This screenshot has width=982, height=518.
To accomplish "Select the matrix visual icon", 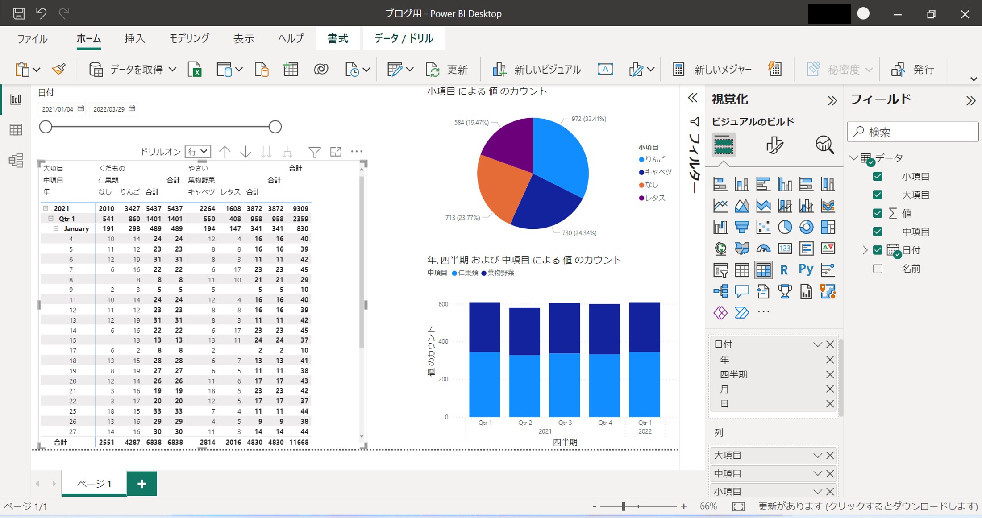I will tap(763, 270).
